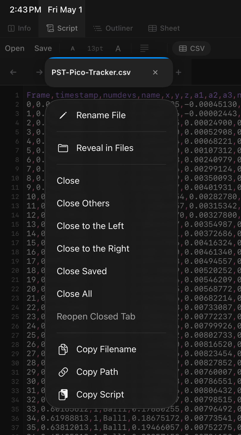Screen dimensions: 241x435
Task: Click the Open button
Action: pos(15,48)
